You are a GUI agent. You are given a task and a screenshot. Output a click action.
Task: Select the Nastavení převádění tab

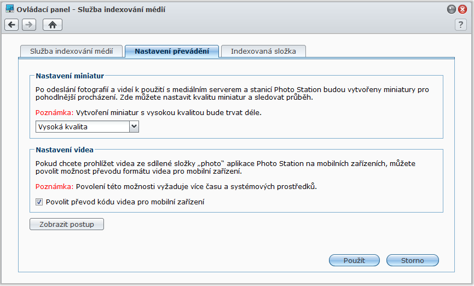pyautogui.click(x=172, y=51)
